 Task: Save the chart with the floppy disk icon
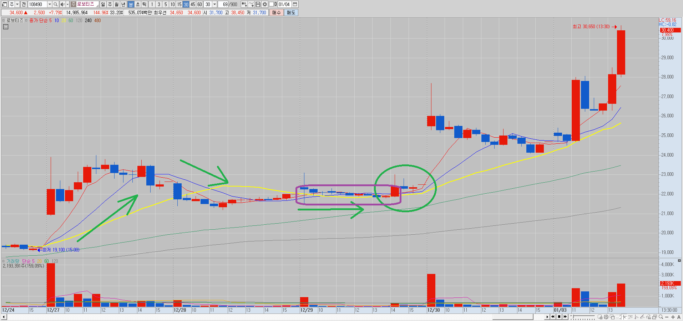(x=258, y=4)
